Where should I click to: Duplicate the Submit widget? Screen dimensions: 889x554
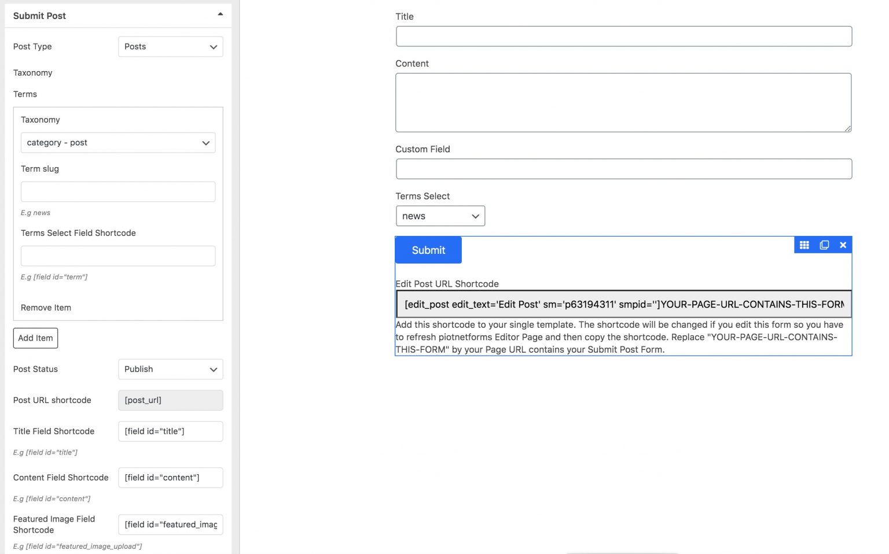(x=824, y=245)
